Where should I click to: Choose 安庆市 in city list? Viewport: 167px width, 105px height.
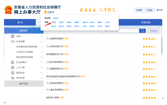pyautogui.click(x=107, y=22)
